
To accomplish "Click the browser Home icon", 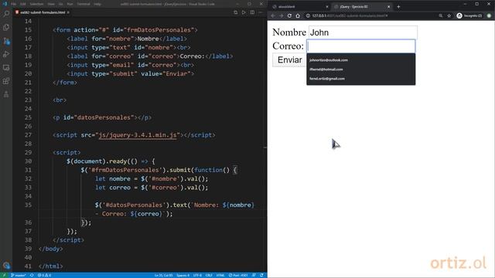I will tap(298, 15).
